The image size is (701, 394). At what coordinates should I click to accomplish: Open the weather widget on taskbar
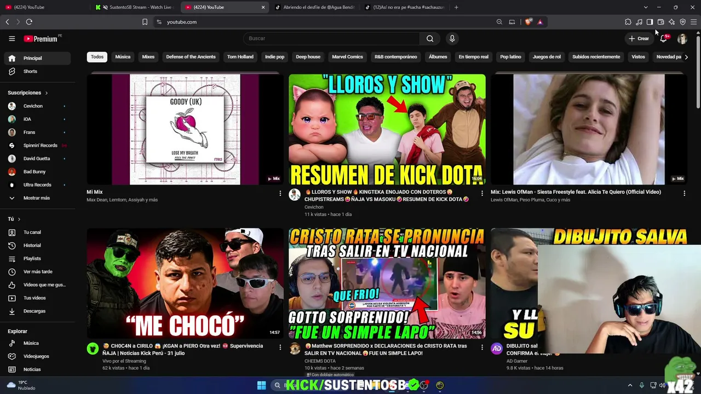(21, 385)
